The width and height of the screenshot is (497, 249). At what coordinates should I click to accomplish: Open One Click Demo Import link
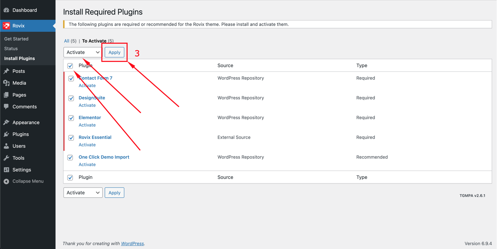pos(104,157)
